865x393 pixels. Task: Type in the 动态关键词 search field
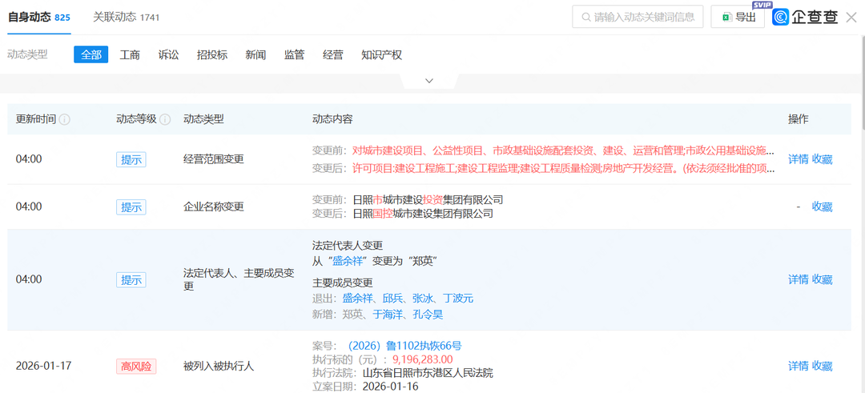click(644, 17)
